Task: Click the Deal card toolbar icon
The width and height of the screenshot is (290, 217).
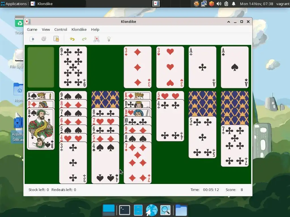Action: click(x=97, y=39)
